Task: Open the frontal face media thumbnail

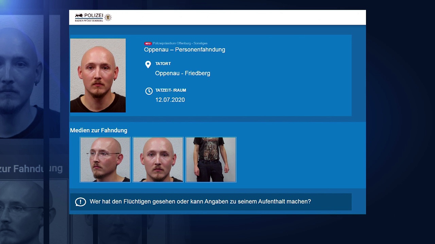Action: tap(158, 160)
